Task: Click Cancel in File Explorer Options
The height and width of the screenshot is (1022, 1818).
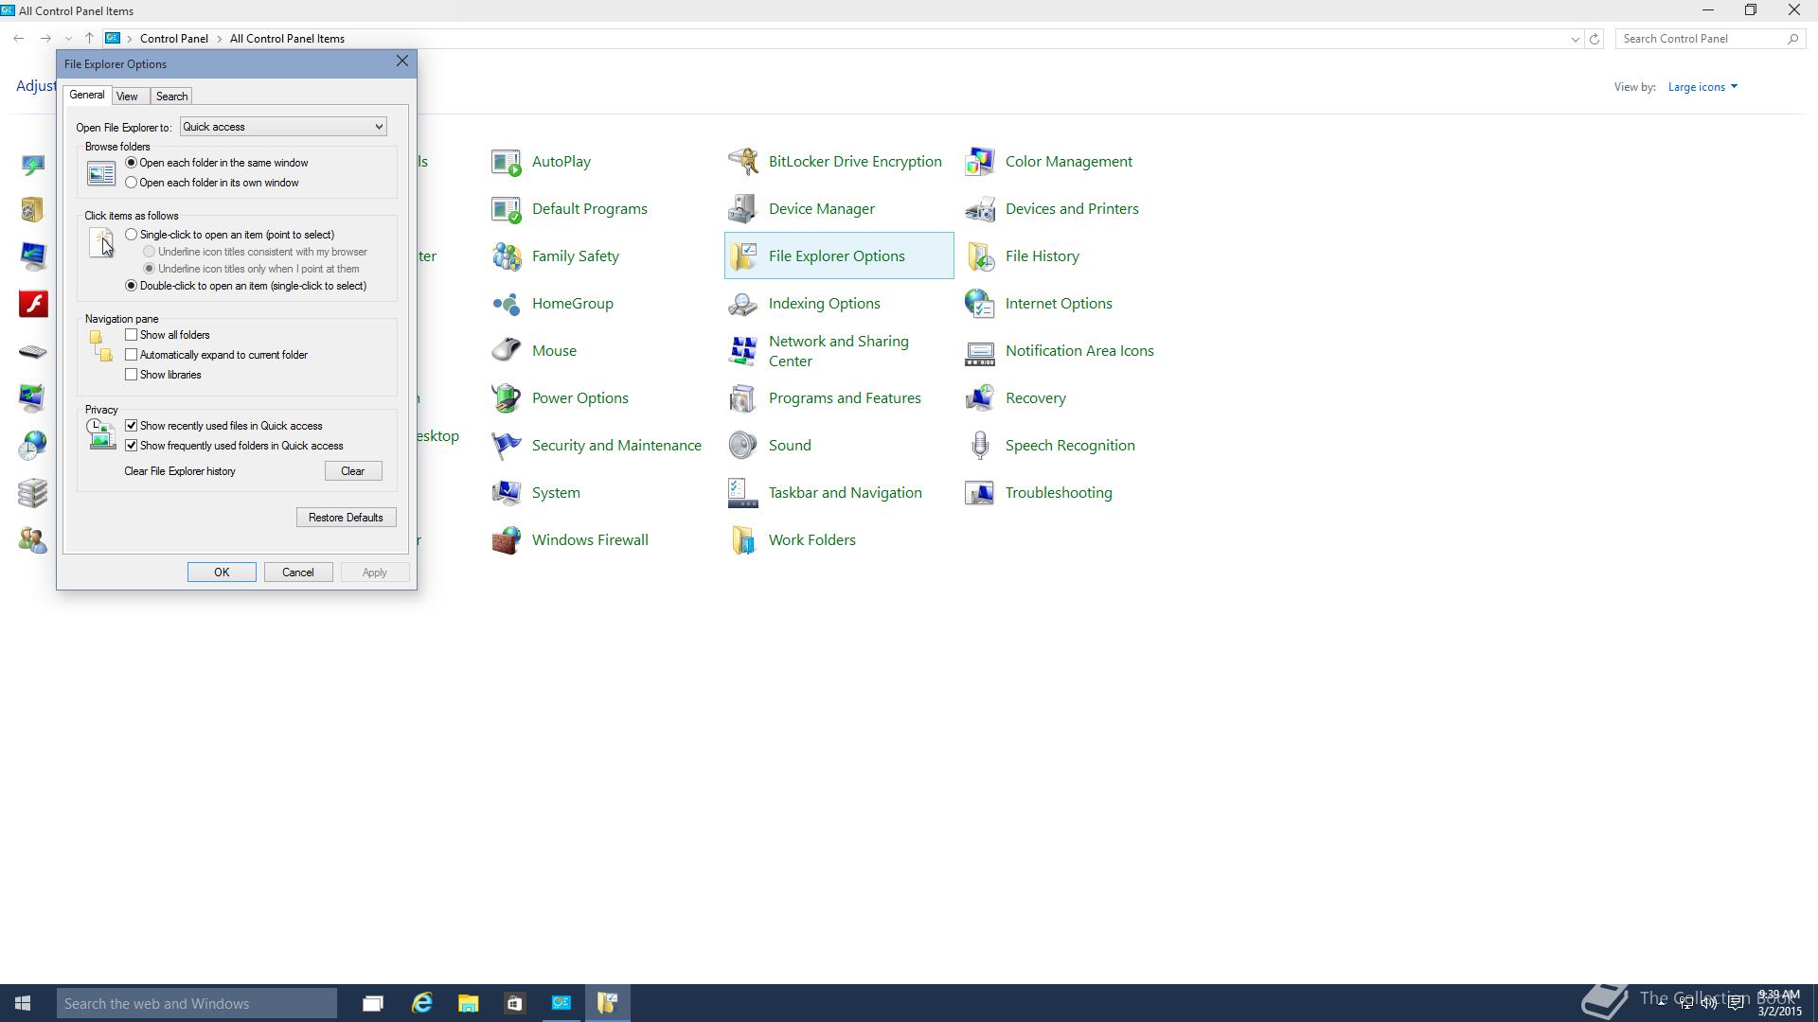Action: 298,573
